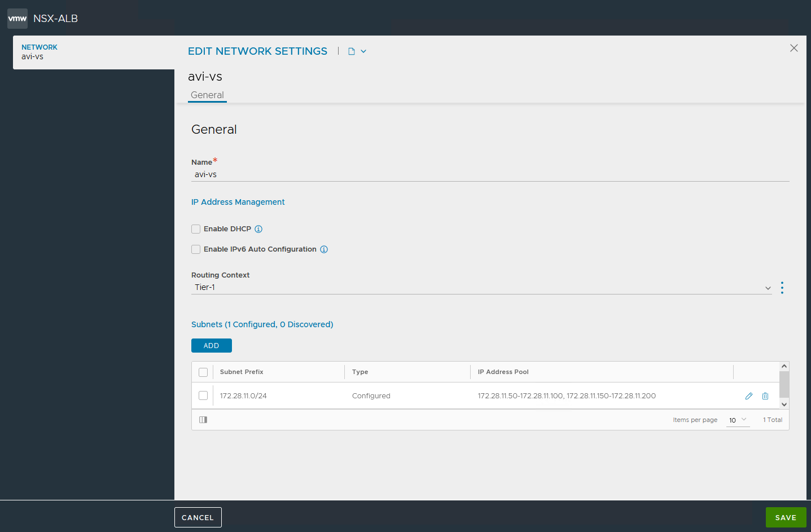Show info for Enable DHCP
This screenshot has width=811, height=532.
258,229
